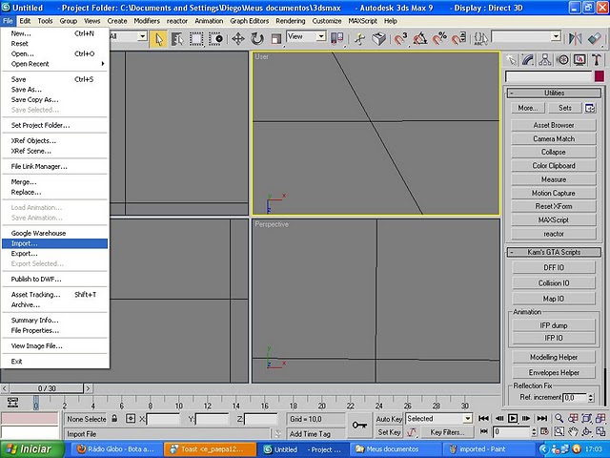Click the Align tool icon
The image size is (610, 458).
point(595,39)
